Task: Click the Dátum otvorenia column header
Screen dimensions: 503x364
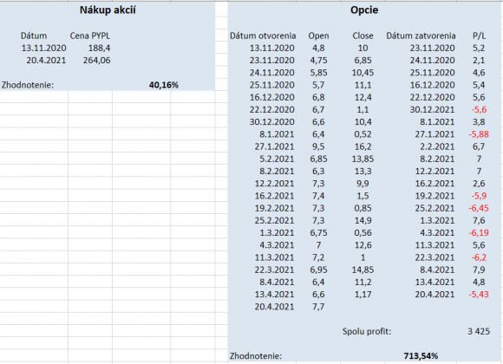Action: [263, 36]
